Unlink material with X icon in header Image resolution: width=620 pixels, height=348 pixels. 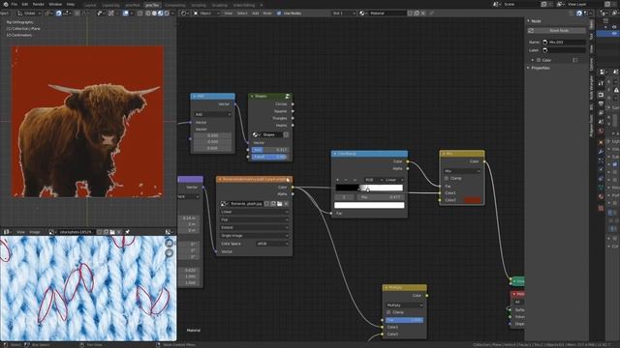point(423,13)
